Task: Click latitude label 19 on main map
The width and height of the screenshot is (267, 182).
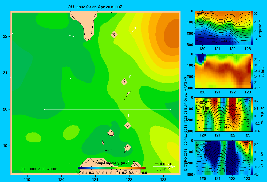Action: 5,146
